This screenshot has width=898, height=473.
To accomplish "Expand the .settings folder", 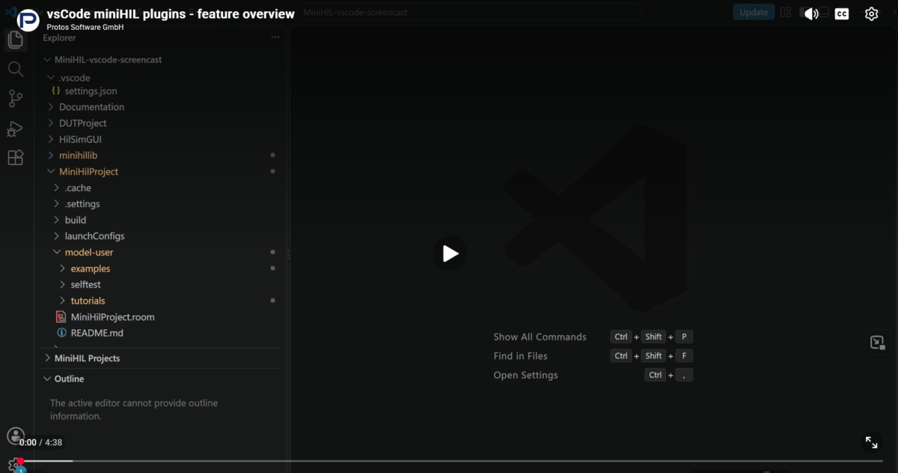I will [x=82, y=204].
